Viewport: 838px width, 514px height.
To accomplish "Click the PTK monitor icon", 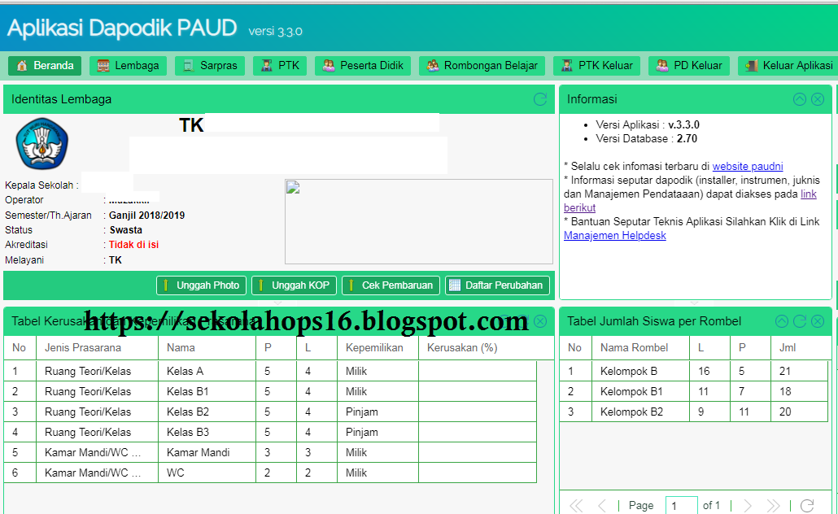I will pos(266,65).
